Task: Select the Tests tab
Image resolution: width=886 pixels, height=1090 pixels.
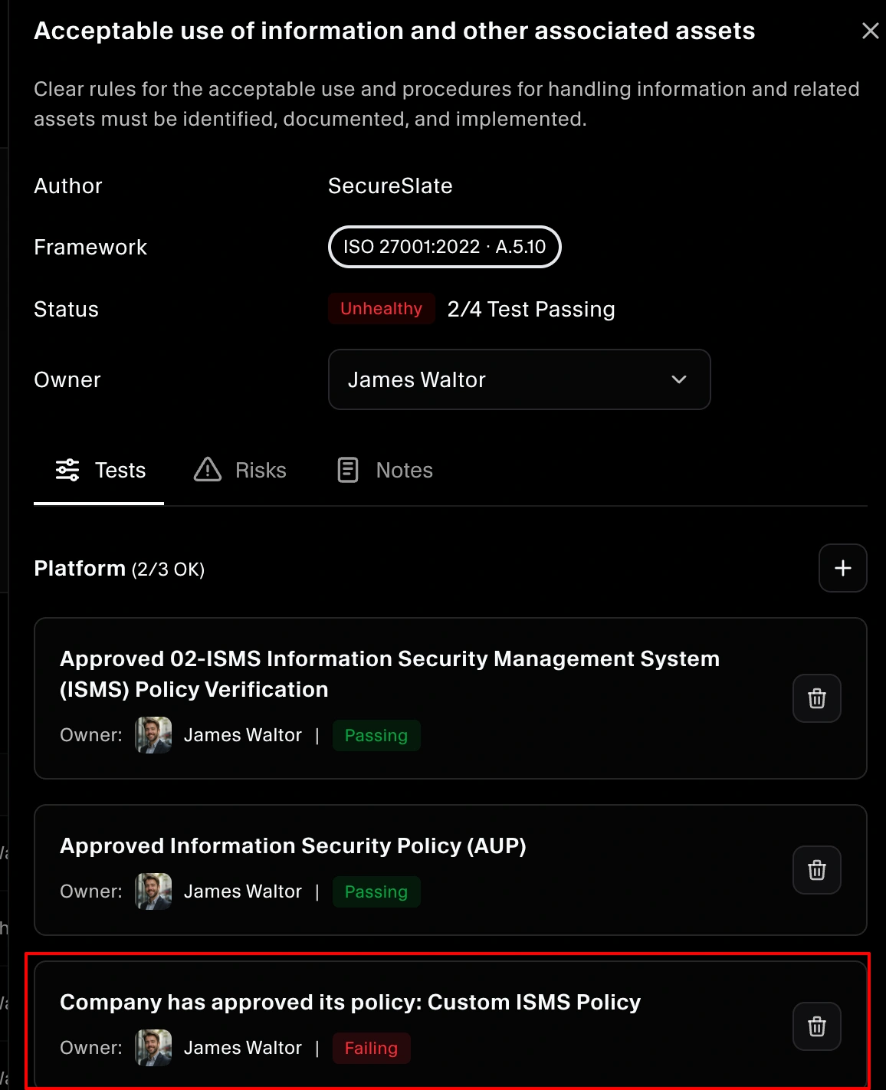Action: tap(120, 470)
